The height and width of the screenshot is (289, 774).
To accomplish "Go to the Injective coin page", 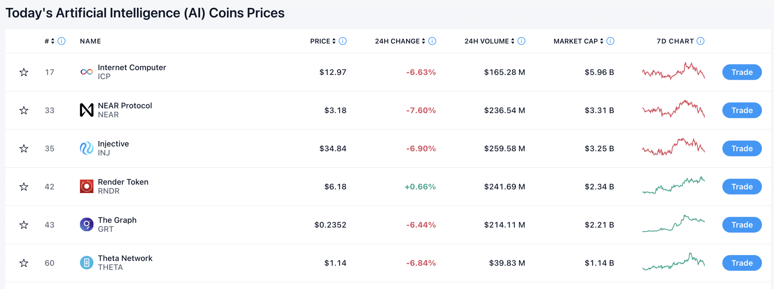I will point(113,144).
